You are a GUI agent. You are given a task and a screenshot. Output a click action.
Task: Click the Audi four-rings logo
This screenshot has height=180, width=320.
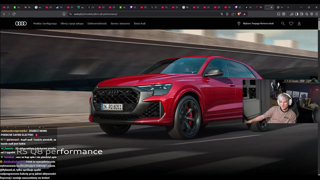pos(21,23)
